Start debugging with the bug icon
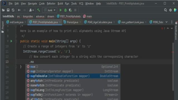 (x=66, y=10)
